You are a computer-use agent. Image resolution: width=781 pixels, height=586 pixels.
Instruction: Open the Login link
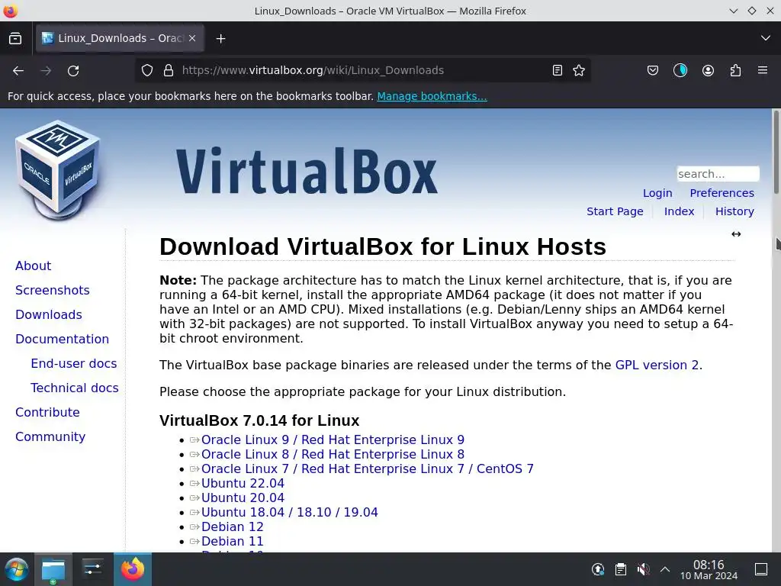[x=657, y=193]
